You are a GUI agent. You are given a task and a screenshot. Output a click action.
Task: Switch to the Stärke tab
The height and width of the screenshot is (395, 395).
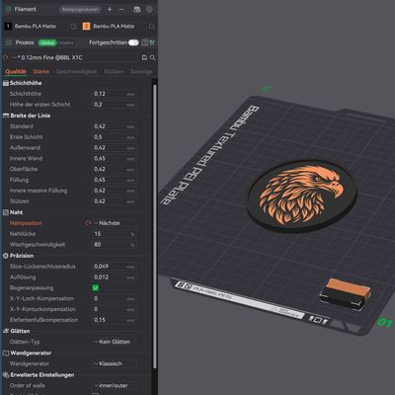41,71
